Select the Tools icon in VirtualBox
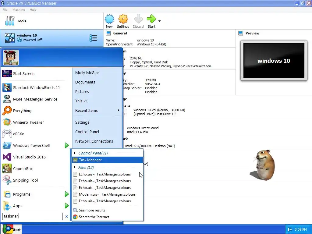The width and height of the screenshot is (312, 234). 10,21
